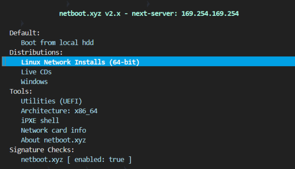The image size is (295, 169).
Task: Select Boot from local hdd entry
Action: click(x=57, y=43)
